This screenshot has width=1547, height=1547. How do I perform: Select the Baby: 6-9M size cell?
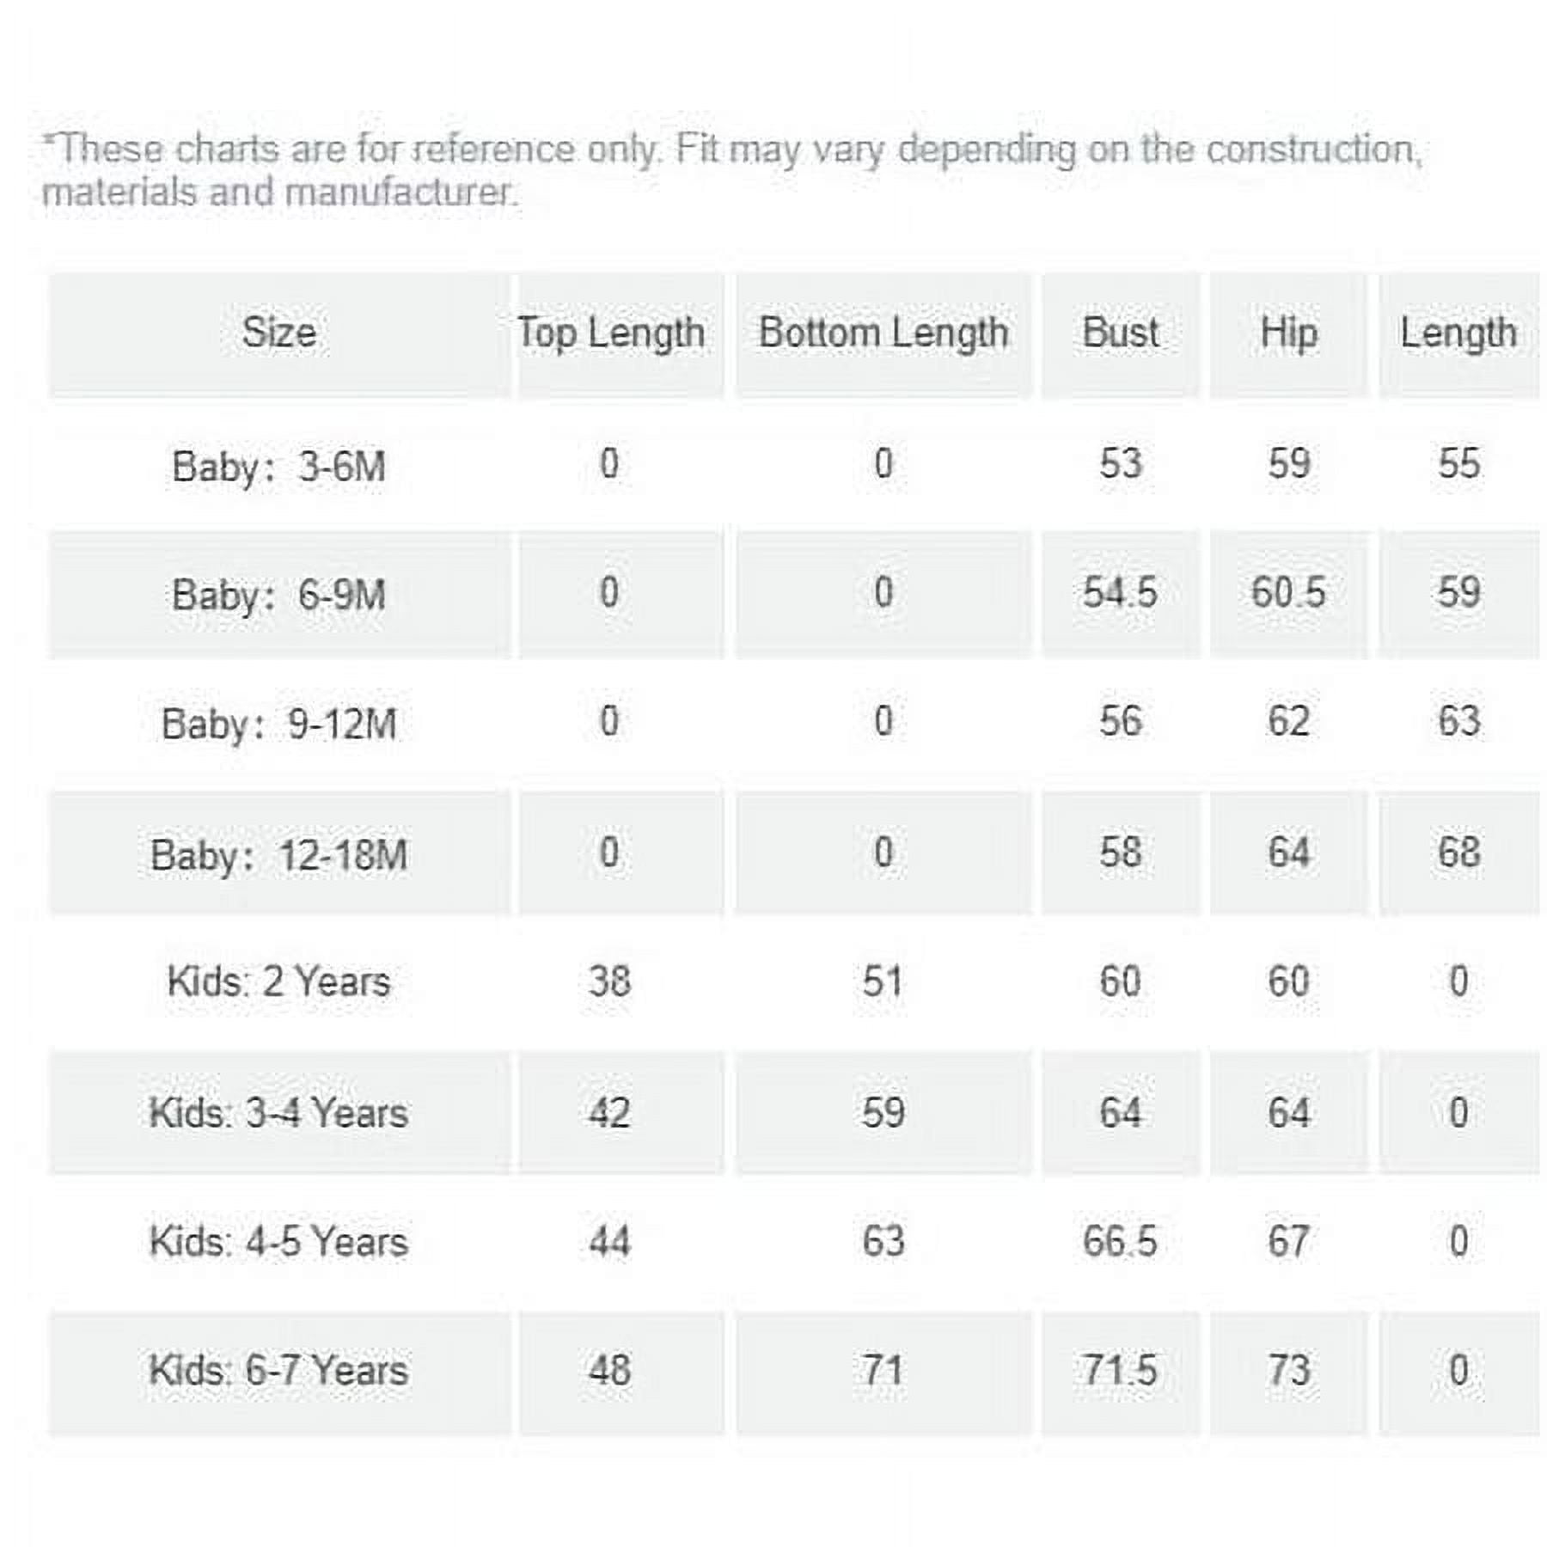[279, 595]
